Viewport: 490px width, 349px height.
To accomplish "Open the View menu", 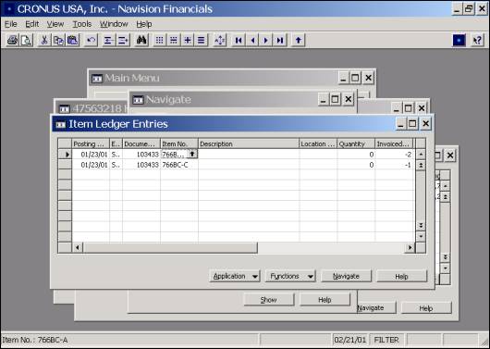I will click(x=55, y=24).
